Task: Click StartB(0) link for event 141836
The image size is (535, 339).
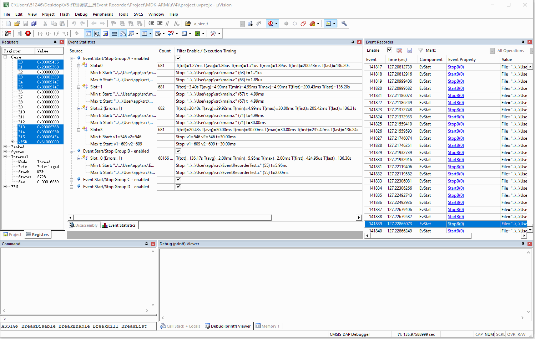Action: click(x=456, y=202)
